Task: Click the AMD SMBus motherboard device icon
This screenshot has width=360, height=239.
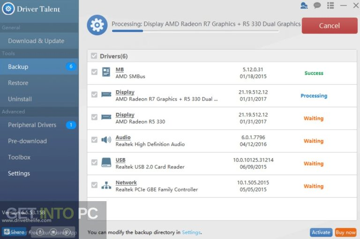Action: point(106,72)
